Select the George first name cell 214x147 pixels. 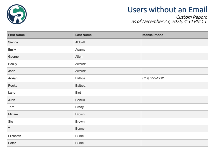13,57
